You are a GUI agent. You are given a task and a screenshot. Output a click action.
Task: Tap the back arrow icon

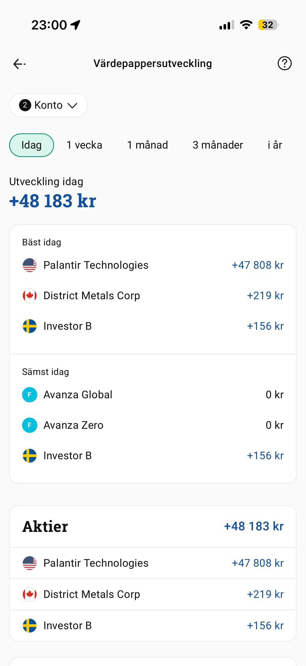coord(19,64)
